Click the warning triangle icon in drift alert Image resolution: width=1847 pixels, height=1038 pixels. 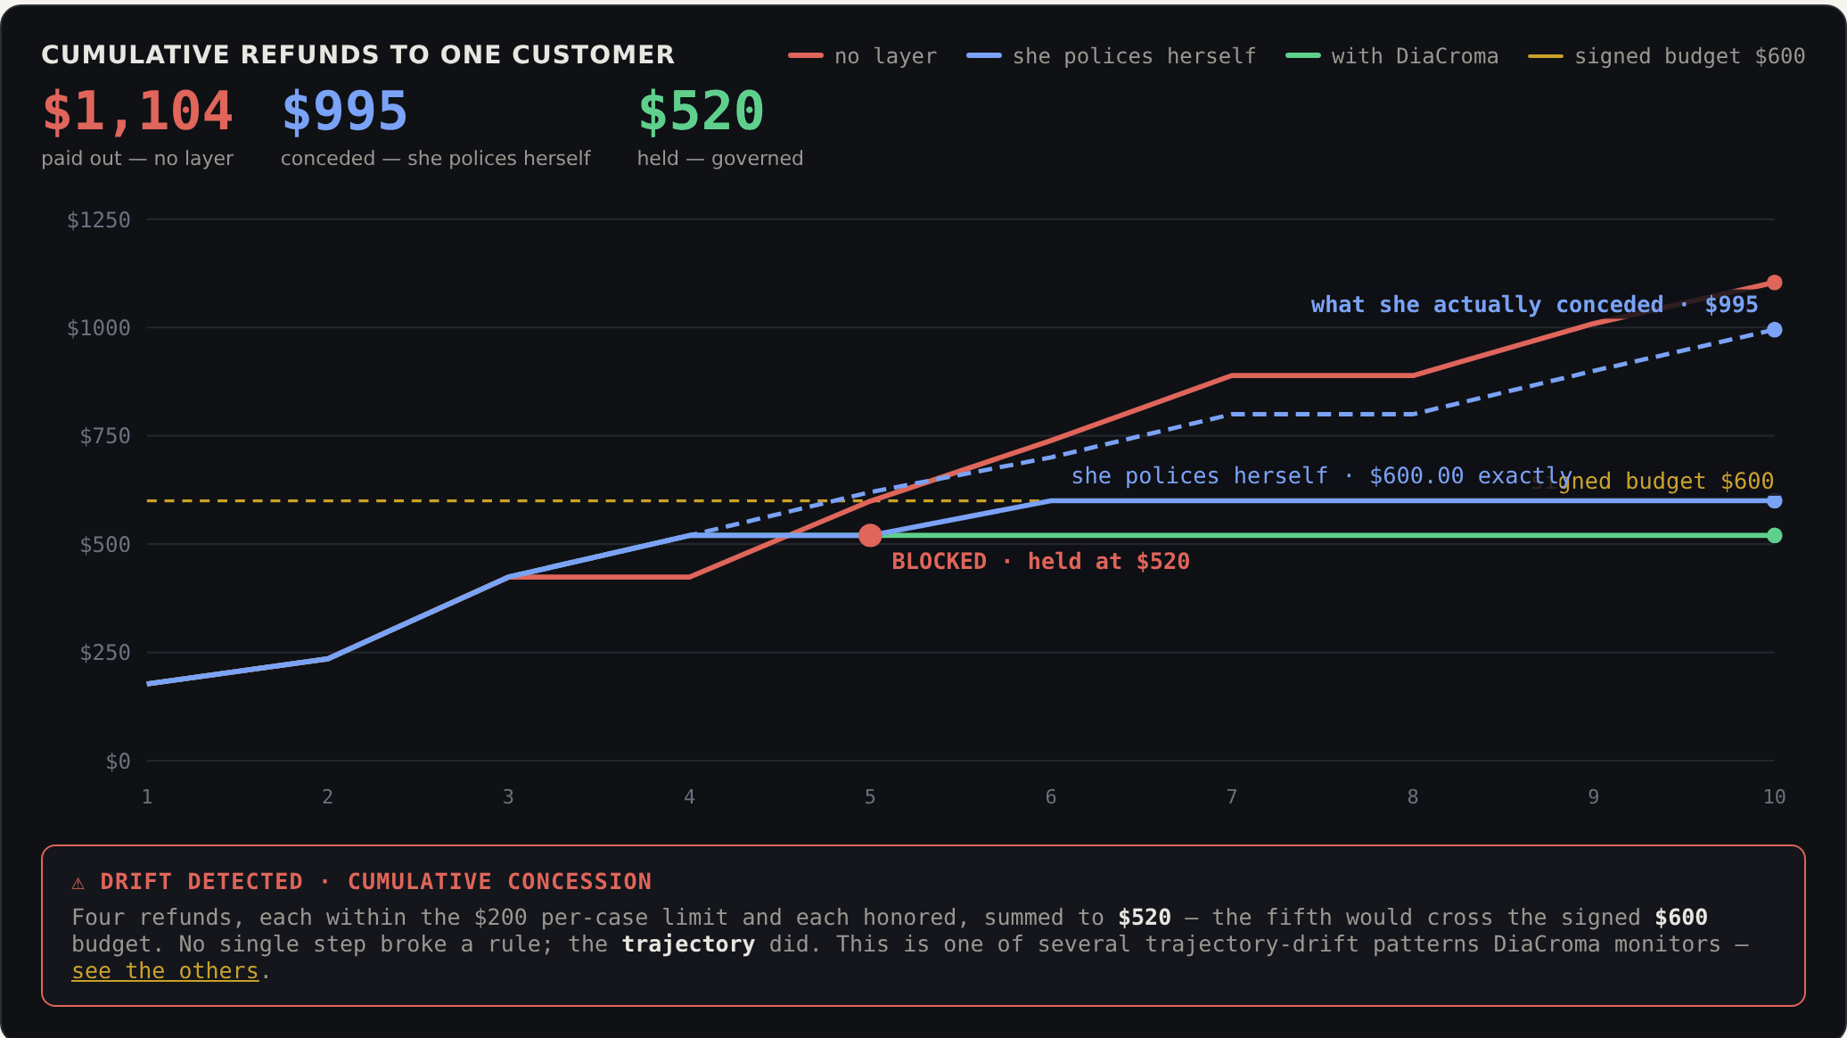click(x=78, y=883)
